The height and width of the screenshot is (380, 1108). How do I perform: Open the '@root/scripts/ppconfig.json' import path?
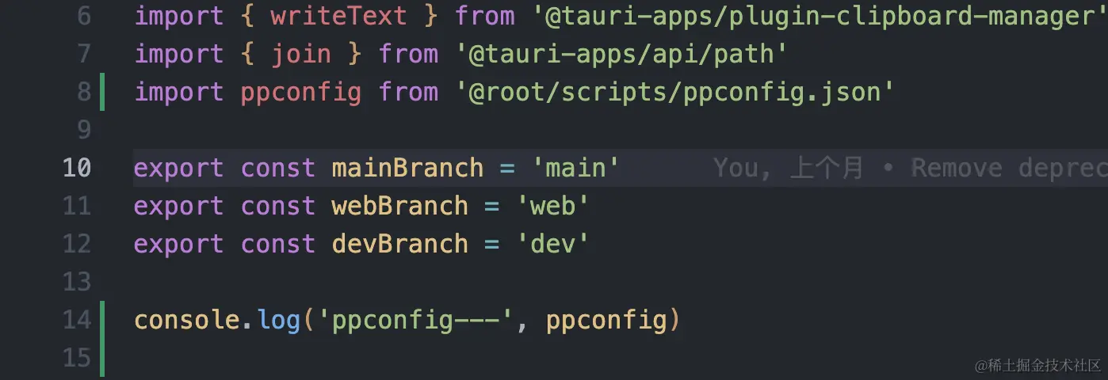[x=675, y=92]
